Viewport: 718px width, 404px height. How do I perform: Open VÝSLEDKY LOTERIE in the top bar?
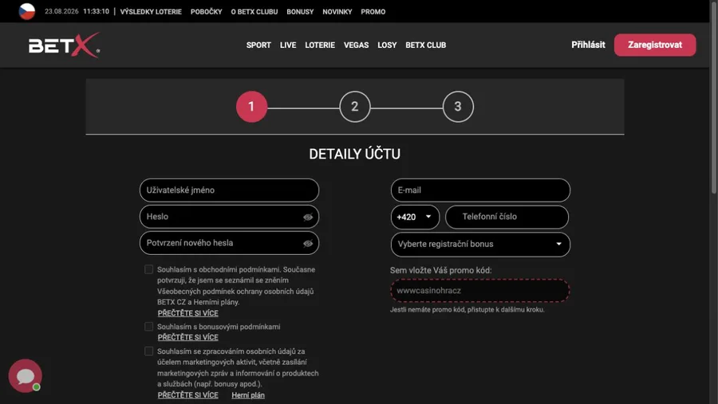pyautogui.click(x=151, y=11)
